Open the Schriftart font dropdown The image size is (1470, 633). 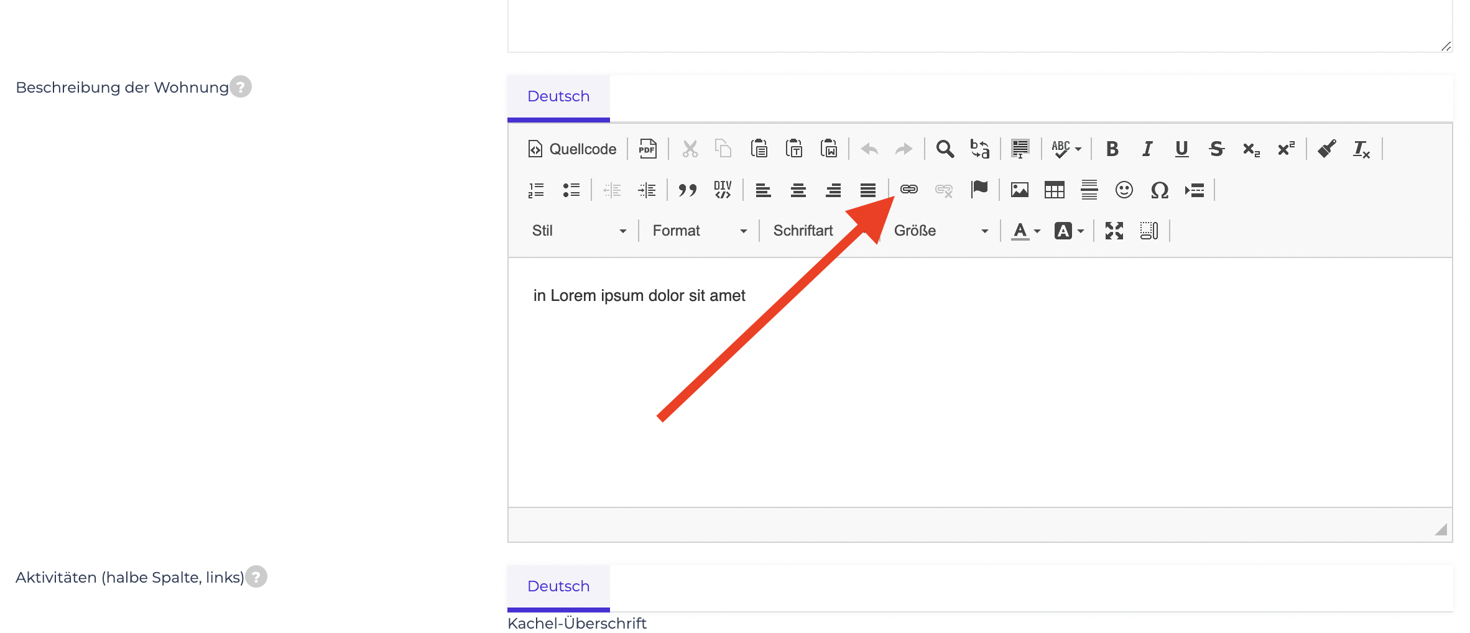tap(820, 231)
